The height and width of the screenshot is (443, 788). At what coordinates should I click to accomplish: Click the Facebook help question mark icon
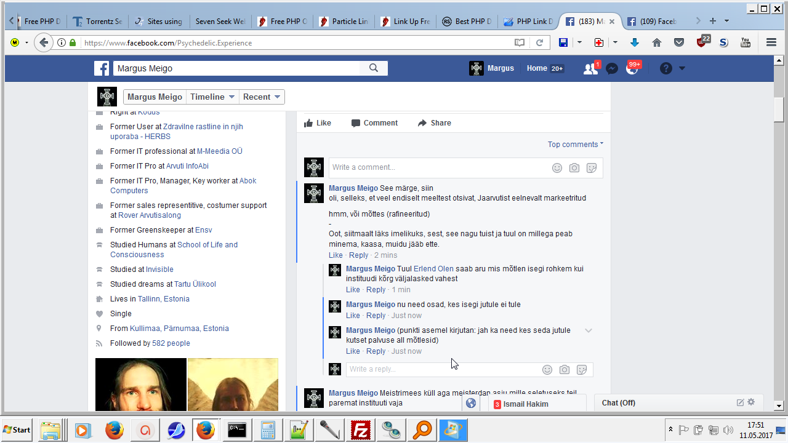click(x=666, y=68)
